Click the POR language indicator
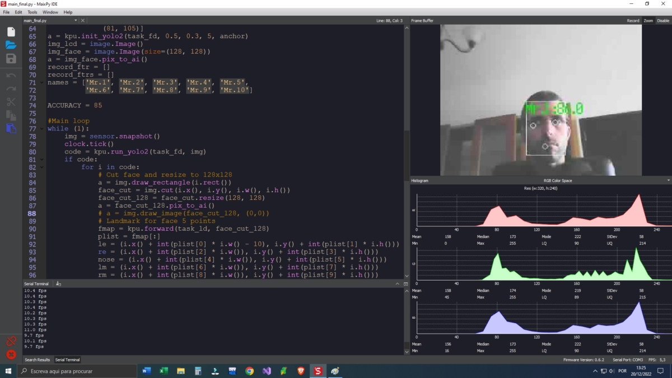 pyautogui.click(x=623, y=371)
